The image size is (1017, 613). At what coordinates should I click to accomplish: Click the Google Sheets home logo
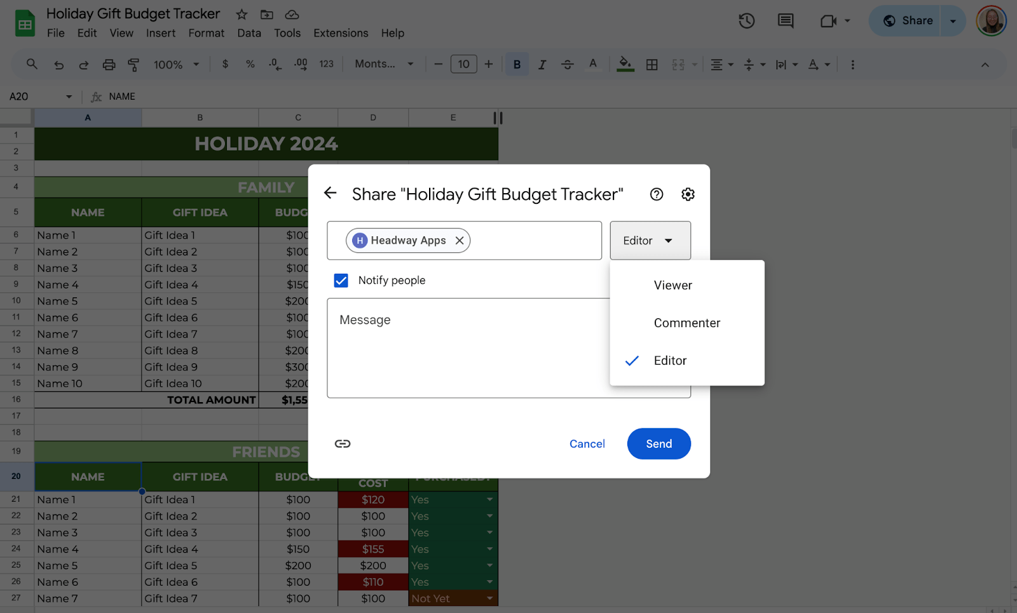[x=25, y=24]
